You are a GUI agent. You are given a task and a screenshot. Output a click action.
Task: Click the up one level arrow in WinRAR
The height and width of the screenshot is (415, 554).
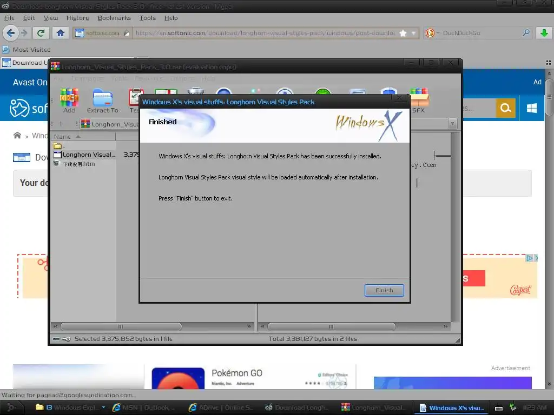(61, 124)
